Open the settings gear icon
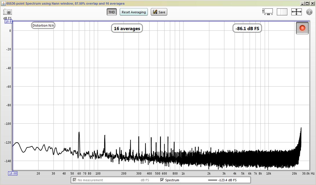 point(309,12)
